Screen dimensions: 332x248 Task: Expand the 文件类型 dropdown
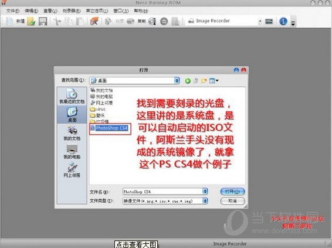pos(205,201)
